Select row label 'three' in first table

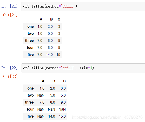[x=29, y=40]
